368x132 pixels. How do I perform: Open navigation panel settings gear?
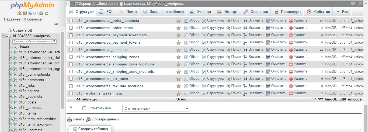point(41,13)
